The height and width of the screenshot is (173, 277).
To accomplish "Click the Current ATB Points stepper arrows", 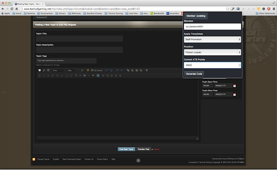I will point(239,65).
